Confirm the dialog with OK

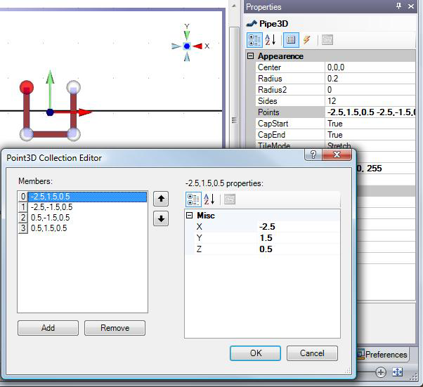point(256,353)
